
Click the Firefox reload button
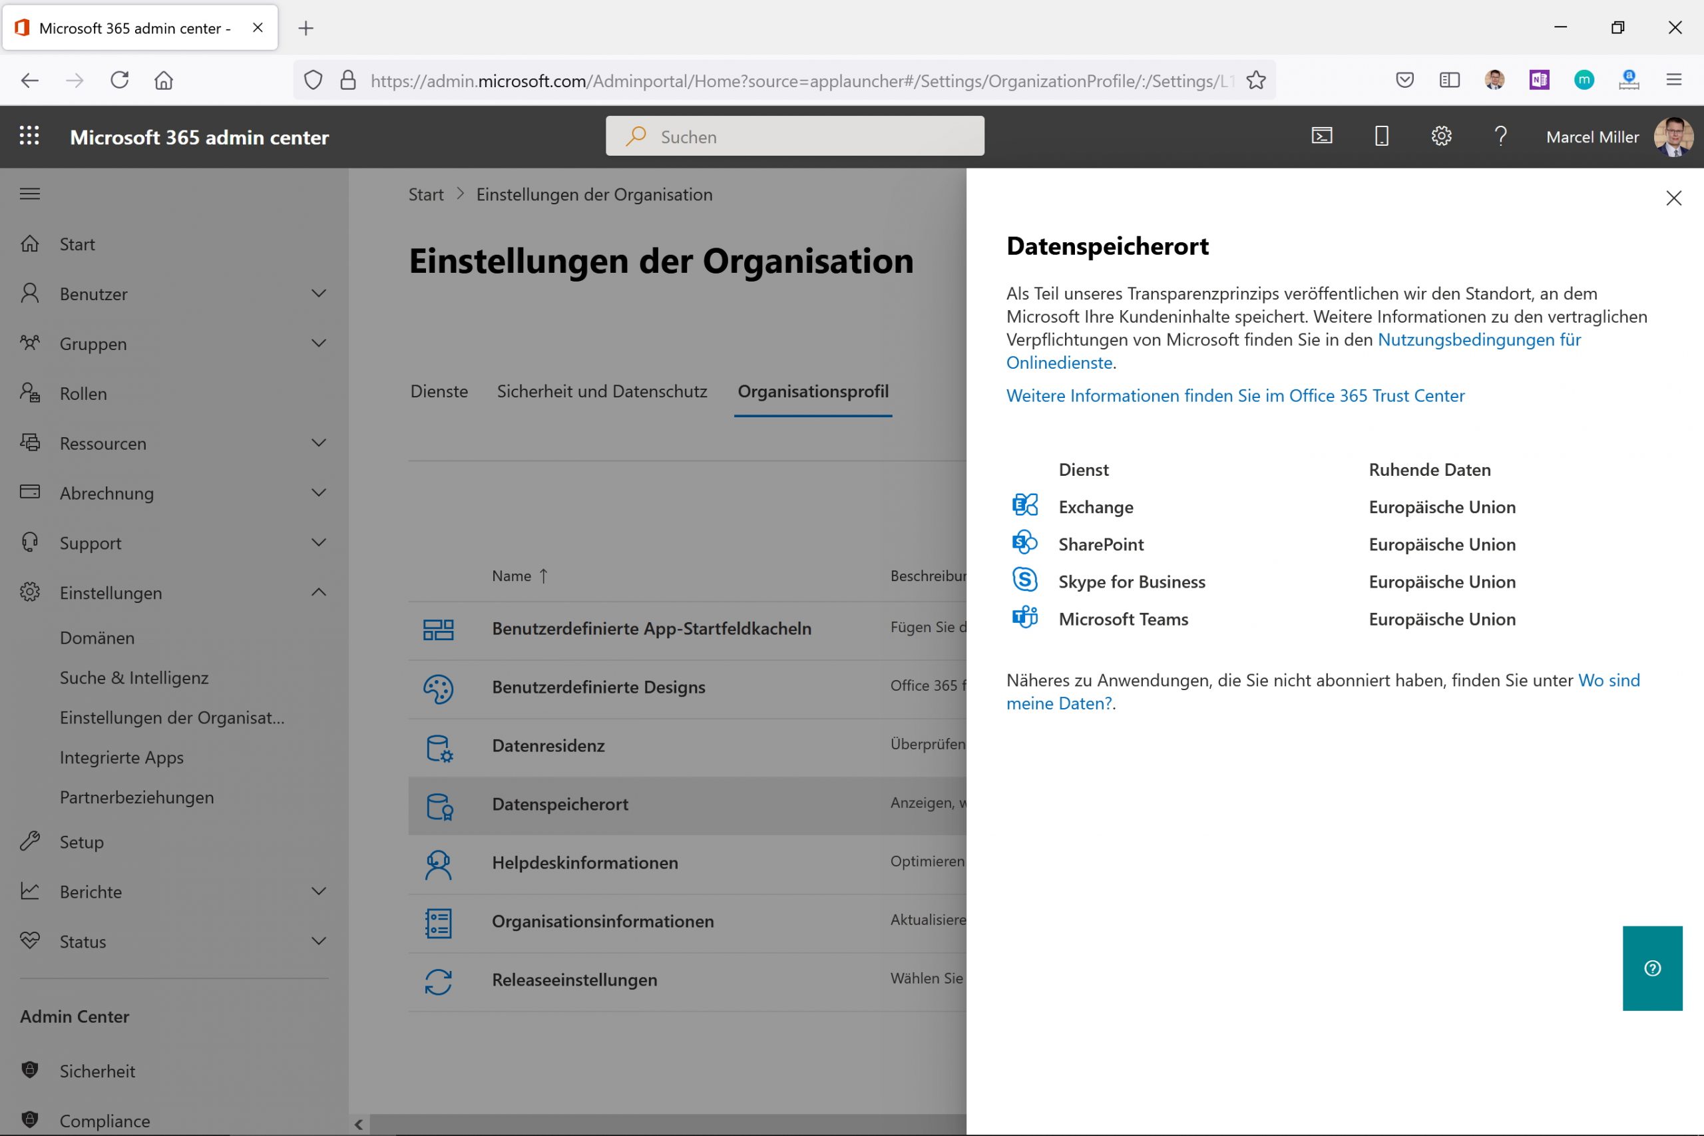click(120, 80)
